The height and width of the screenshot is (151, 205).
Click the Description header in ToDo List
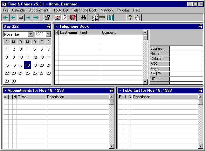click(165, 97)
